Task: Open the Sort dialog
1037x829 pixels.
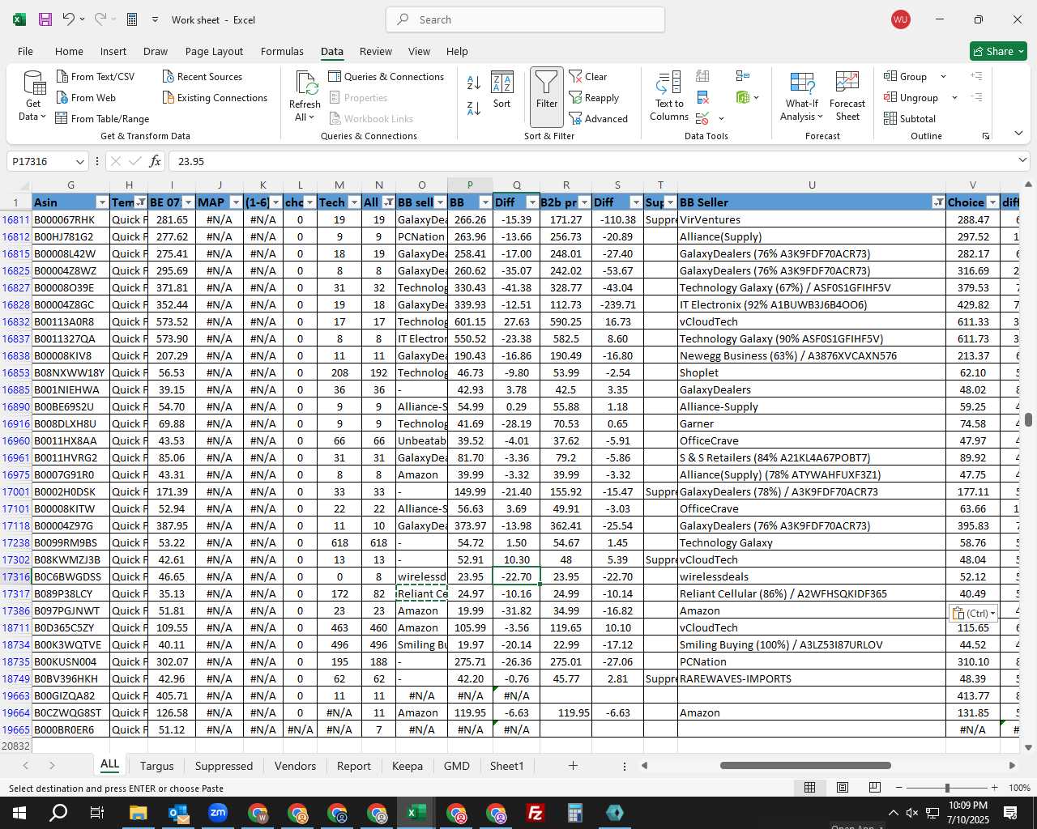Action: coord(502,90)
